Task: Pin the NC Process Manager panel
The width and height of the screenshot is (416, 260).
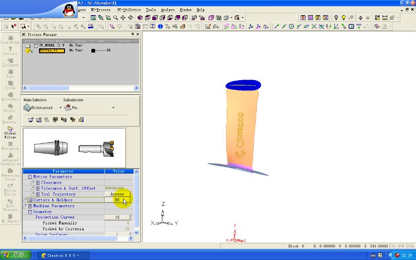Action: coord(133,34)
